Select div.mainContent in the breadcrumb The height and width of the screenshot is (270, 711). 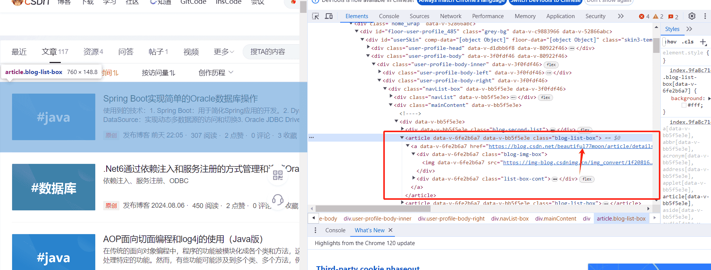point(556,219)
